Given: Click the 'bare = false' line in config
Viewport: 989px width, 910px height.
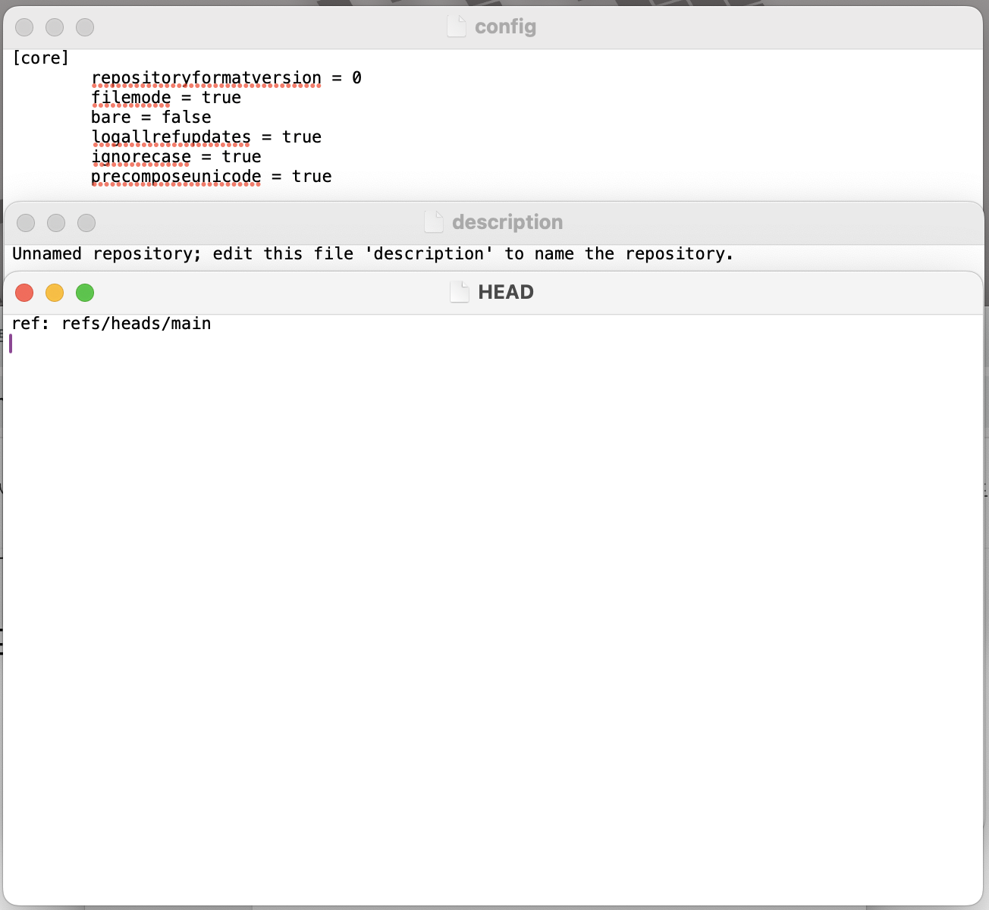Looking at the screenshot, I should pyautogui.click(x=151, y=118).
